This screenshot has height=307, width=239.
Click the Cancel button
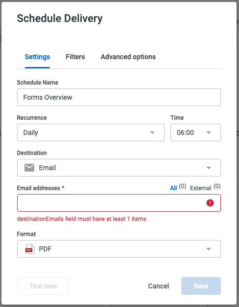point(158,286)
